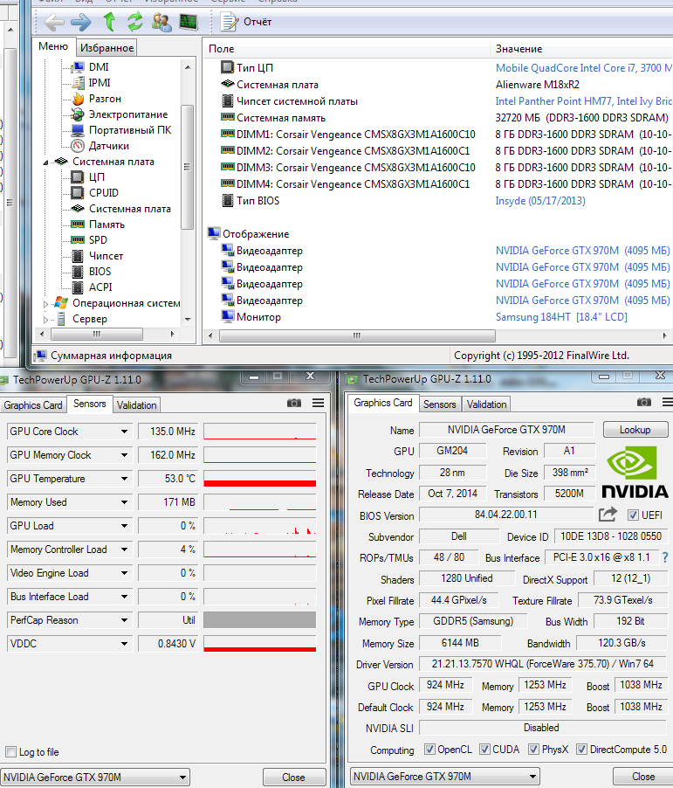Click the Insyde (05/17/2013) BIOS link

[x=540, y=201]
